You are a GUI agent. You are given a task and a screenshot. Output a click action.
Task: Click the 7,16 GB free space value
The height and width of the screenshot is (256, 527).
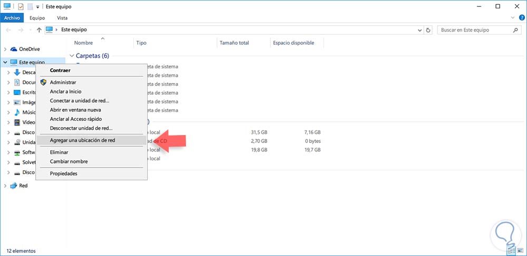pyautogui.click(x=312, y=132)
